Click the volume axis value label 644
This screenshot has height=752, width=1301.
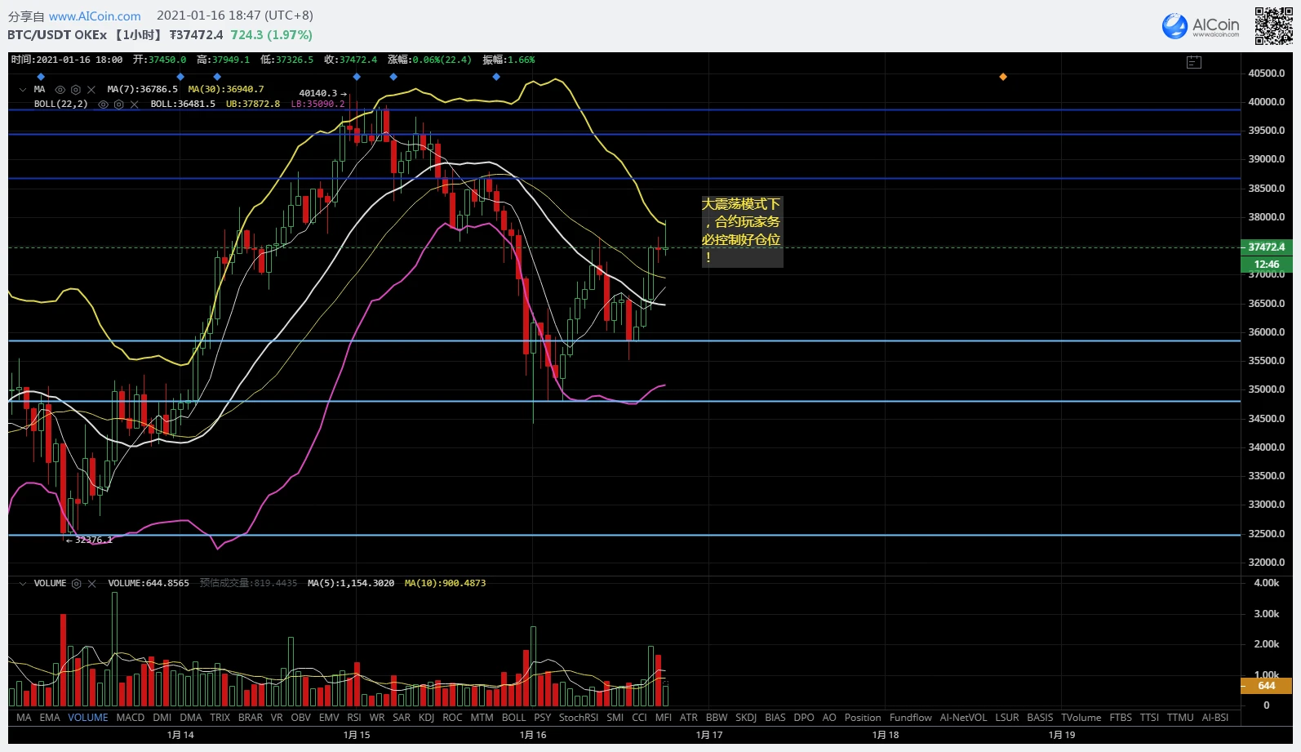[1267, 686]
